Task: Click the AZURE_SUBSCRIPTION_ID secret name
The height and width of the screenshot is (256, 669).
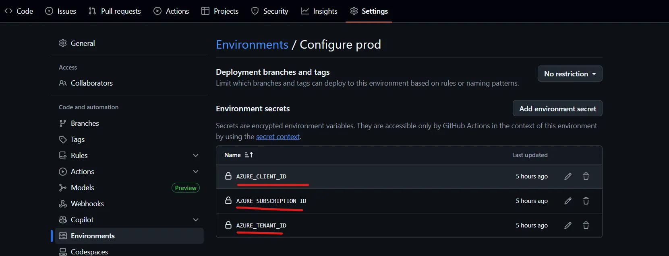Action: tap(271, 201)
